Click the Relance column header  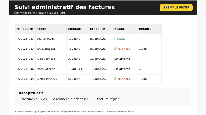click(149, 29)
